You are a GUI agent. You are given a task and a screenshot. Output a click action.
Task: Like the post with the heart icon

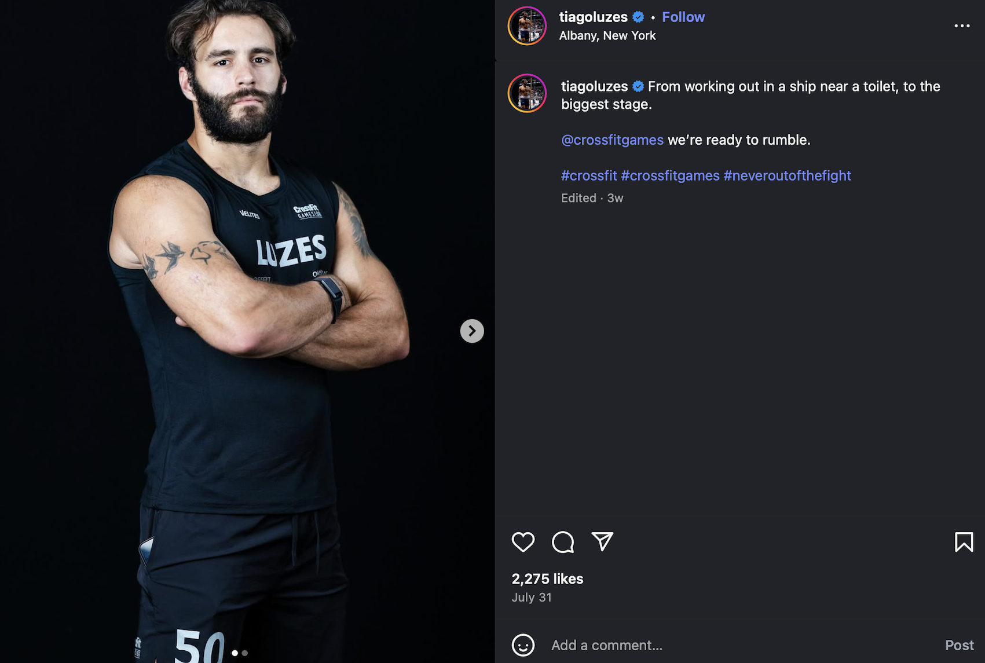click(523, 542)
